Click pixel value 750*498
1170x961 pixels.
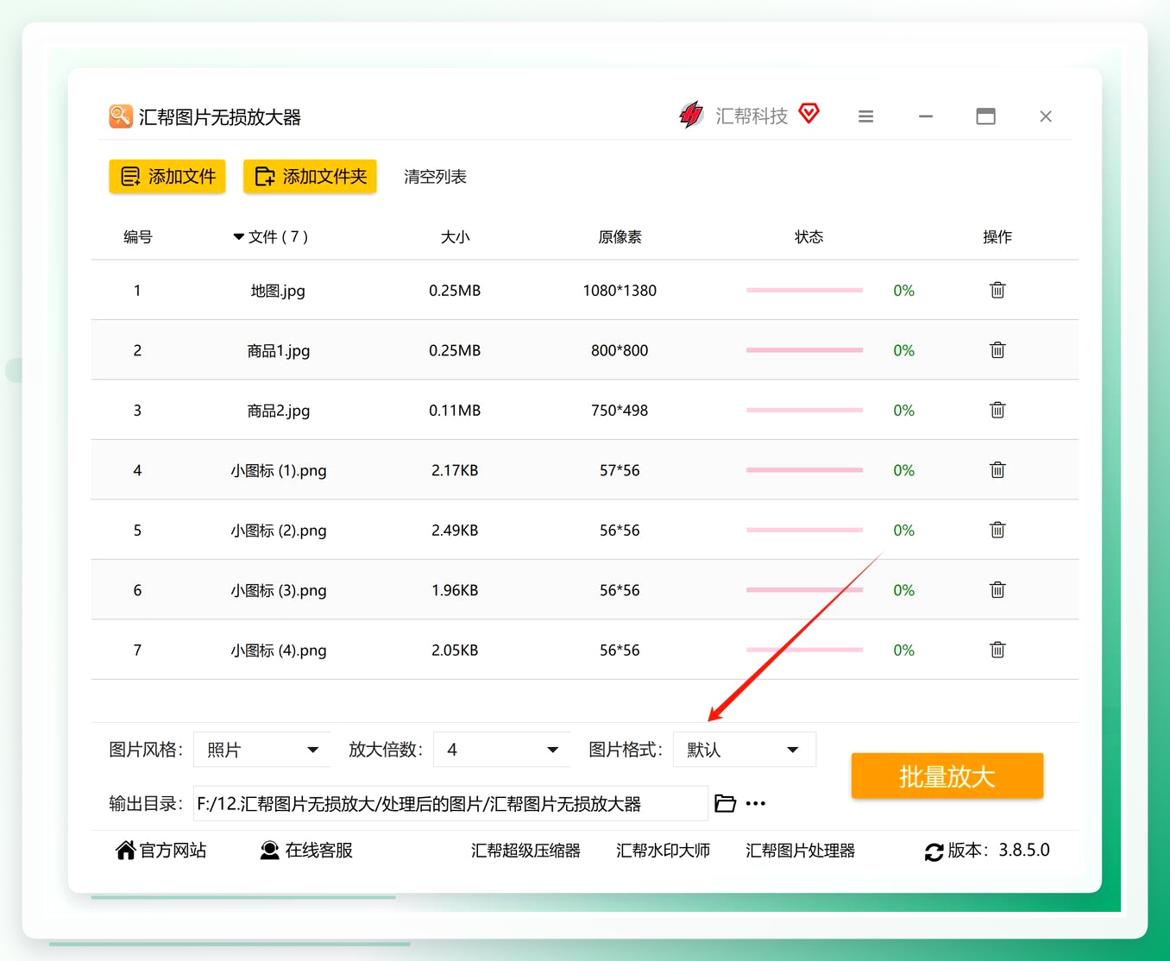click(x=620, y=411)
